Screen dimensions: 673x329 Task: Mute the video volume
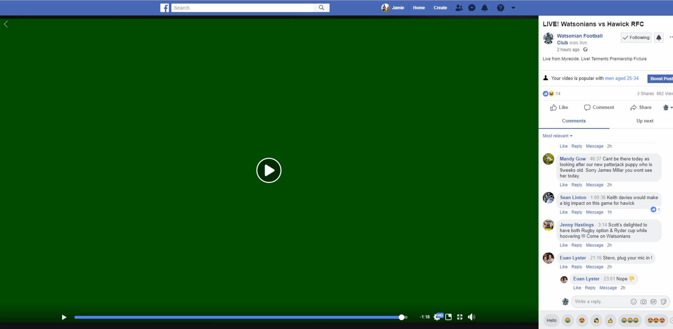tap(471, 317)
